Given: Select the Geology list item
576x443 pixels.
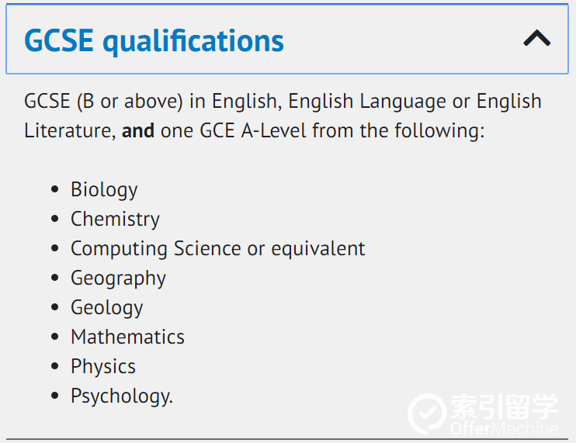Looking at the screenshot, I should [x=107, y=308].
